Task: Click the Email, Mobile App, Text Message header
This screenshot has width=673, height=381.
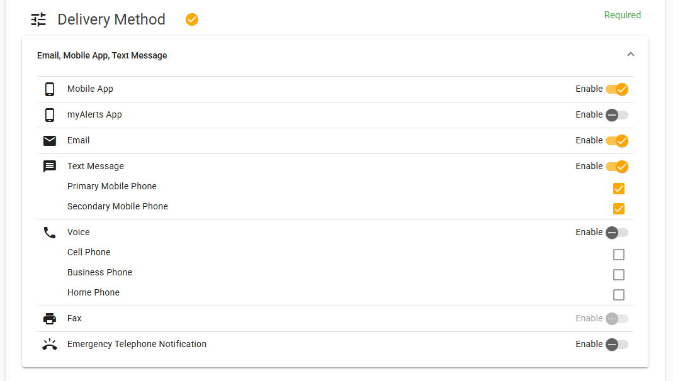Action: (102, 56)
